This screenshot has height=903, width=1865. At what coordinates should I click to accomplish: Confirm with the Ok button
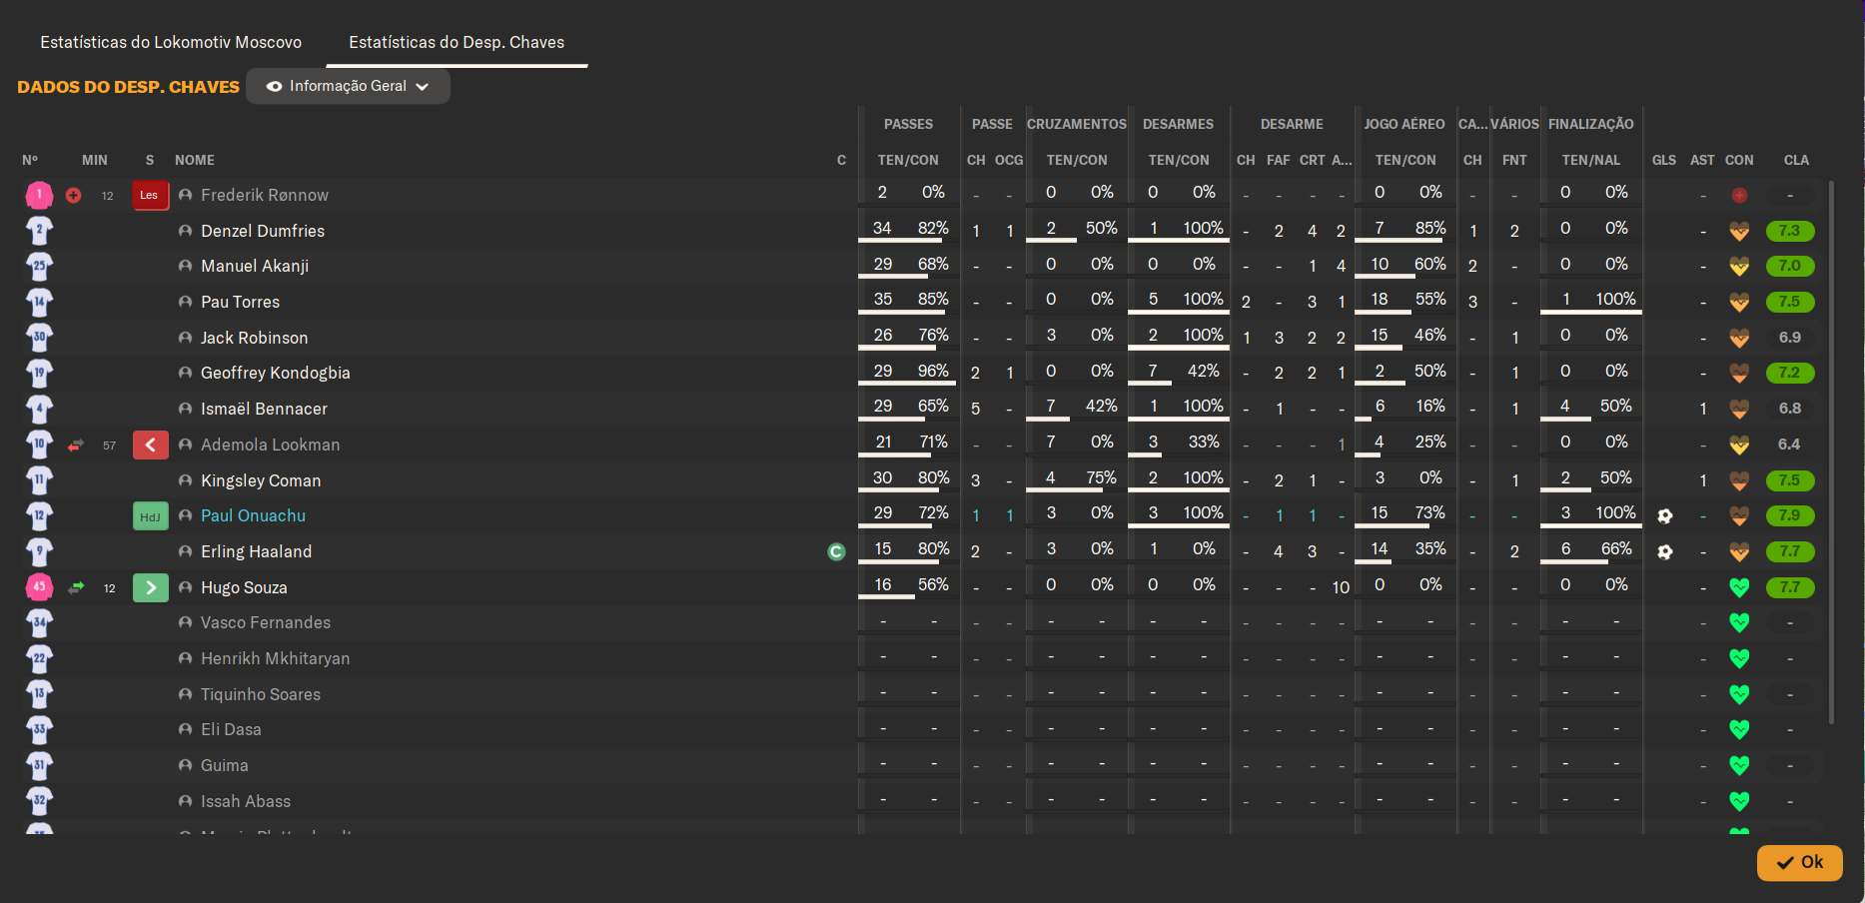click(1799, 862)
